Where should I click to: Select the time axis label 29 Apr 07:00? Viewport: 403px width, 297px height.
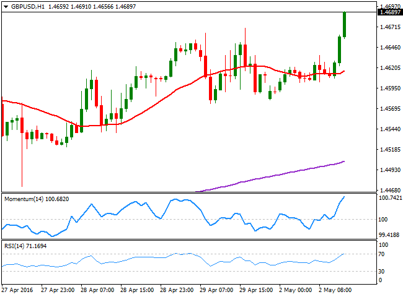tap(216, 290)
